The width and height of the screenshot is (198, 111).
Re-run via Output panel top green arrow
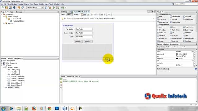click(61, 79)
